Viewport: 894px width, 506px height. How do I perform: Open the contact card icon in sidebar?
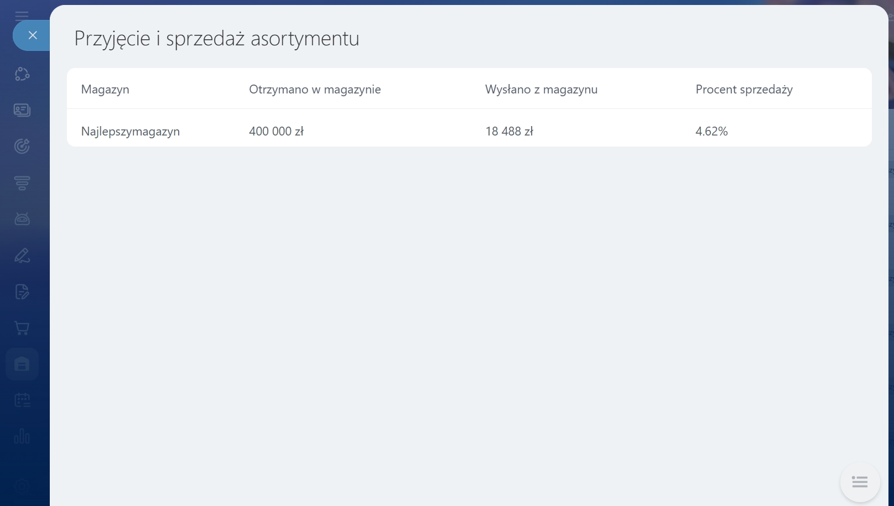coord(22,110)
